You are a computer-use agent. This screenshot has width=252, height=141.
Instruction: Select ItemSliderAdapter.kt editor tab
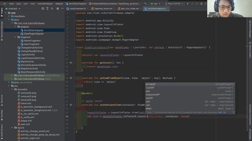[156, 9]
